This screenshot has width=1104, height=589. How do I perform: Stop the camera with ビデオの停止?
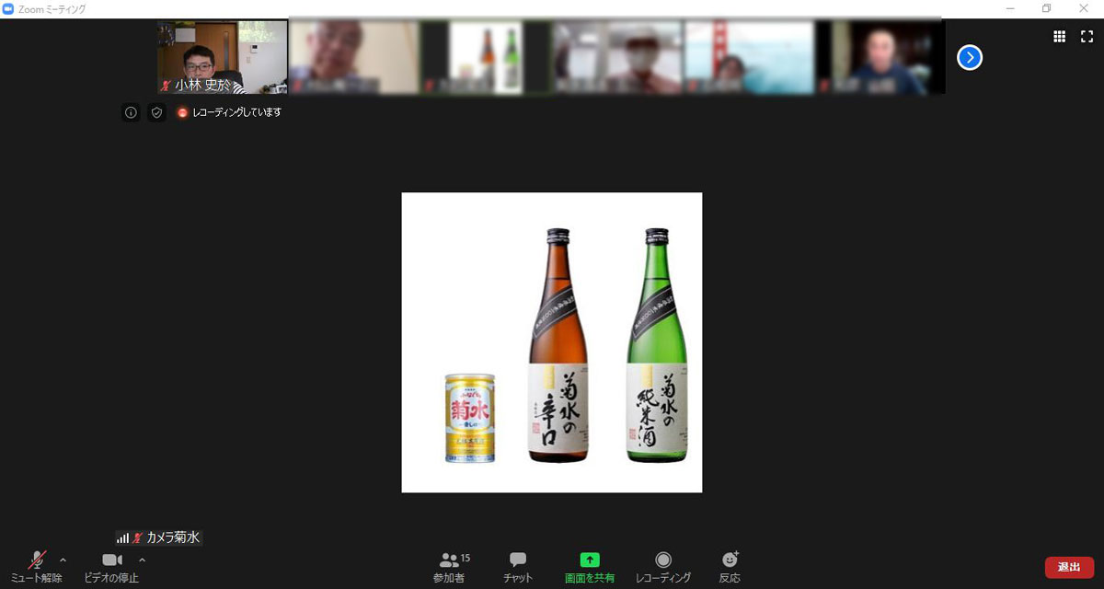(111, 567)
